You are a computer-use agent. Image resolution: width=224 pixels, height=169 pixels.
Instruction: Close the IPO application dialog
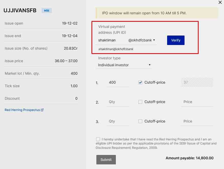tap(220, 2)
